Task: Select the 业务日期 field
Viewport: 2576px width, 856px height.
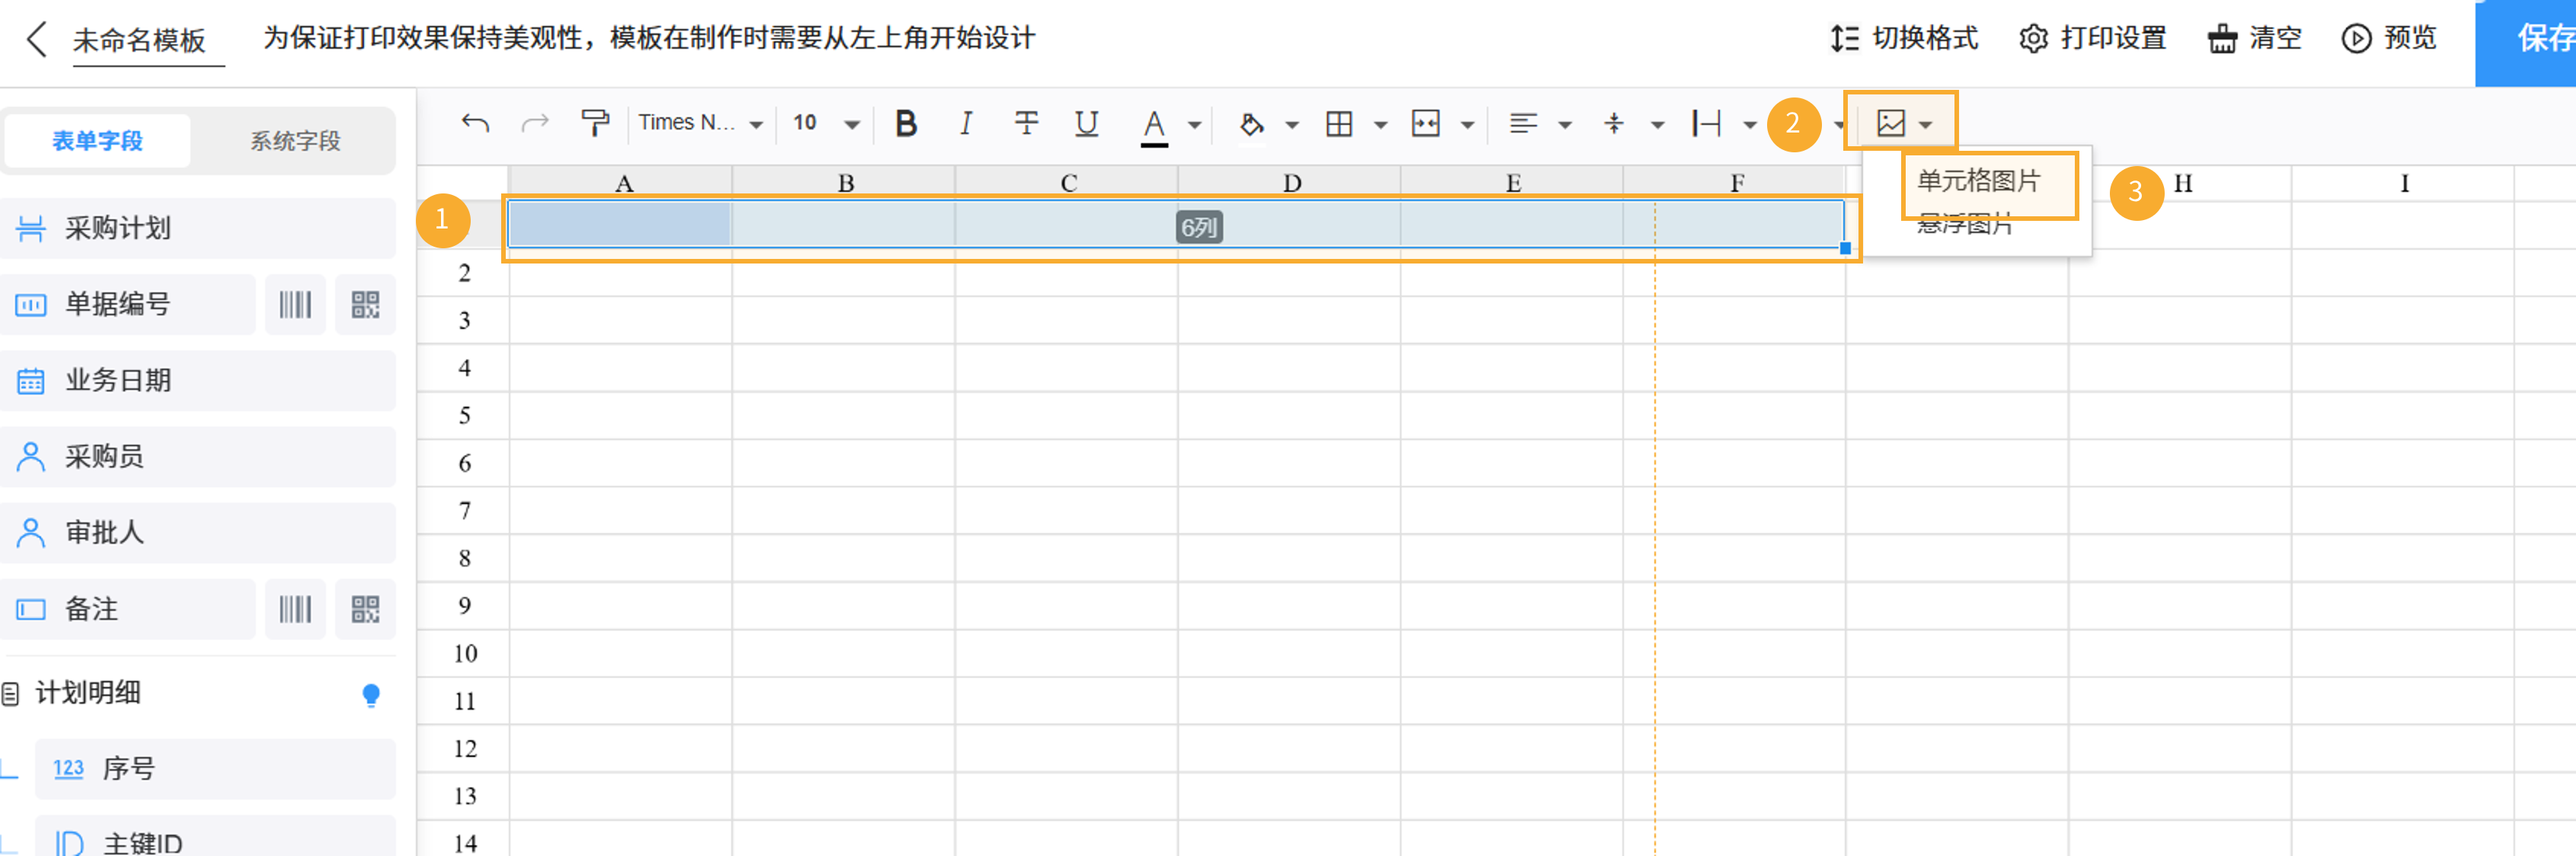Action: pyautogui.click(x=198, y=380)
